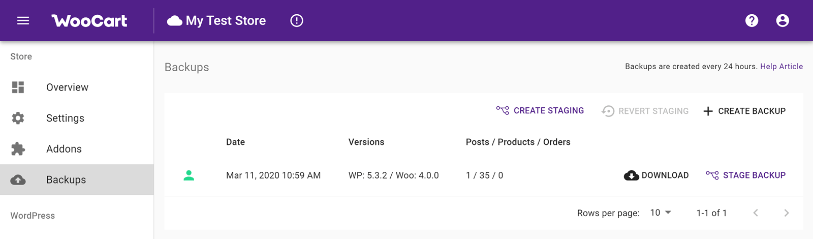Click the branch icon next to Create Staging

point(503,110)
